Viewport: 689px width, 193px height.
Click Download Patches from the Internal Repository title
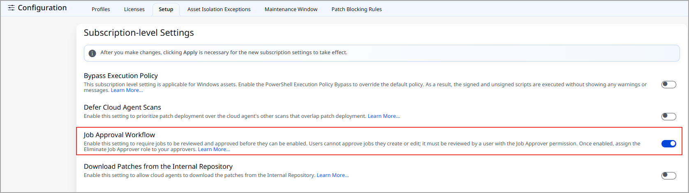[158, 166]
